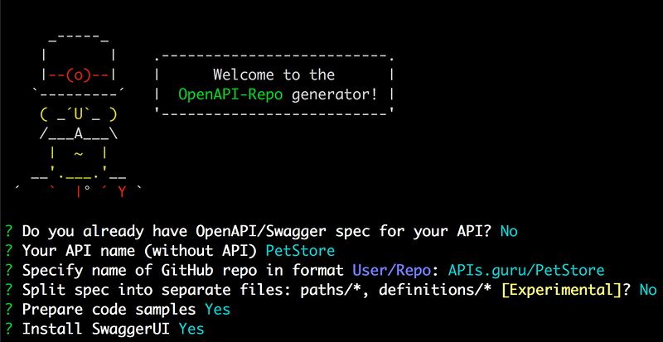Click the yellow '[Experimental]' label
This screenshot has width=663, height=342.
pyautogui.click(x=574, y=290)
